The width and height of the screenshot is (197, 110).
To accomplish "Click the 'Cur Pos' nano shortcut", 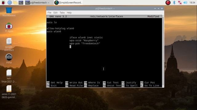I will click(x=147, y=82).
